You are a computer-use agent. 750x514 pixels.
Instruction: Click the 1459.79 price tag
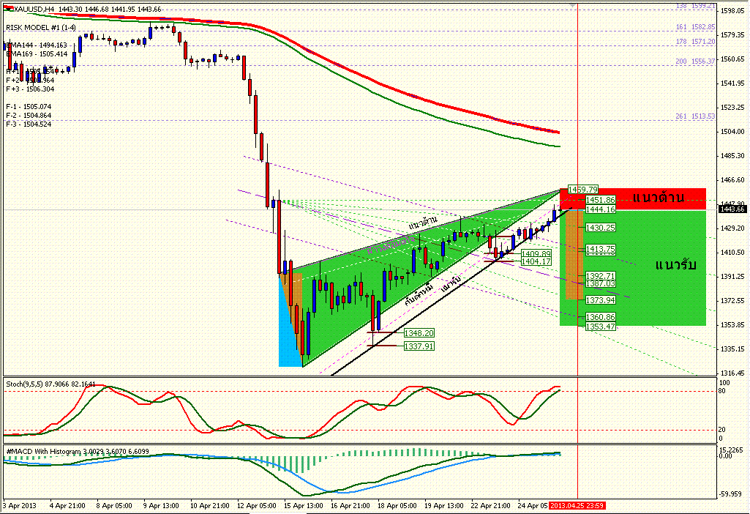(583, 190)
